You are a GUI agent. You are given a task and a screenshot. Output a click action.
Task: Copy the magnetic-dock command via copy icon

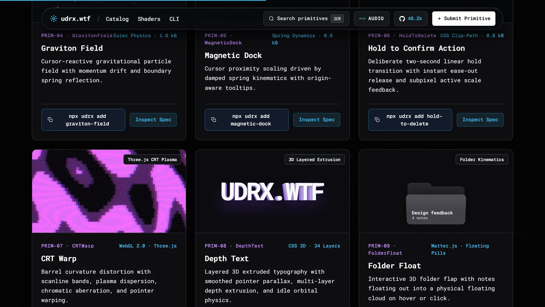(x=214, y=120)
